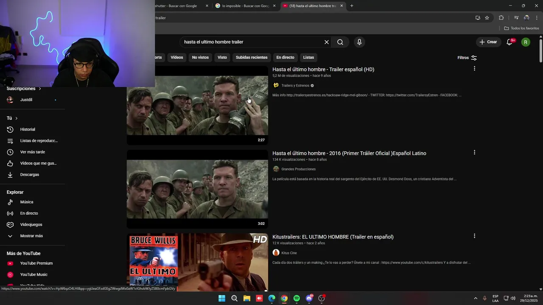Click the magnifying glass search button
Image resolution: width=543 pixels, height=305 pixels.
click(340, 42)
